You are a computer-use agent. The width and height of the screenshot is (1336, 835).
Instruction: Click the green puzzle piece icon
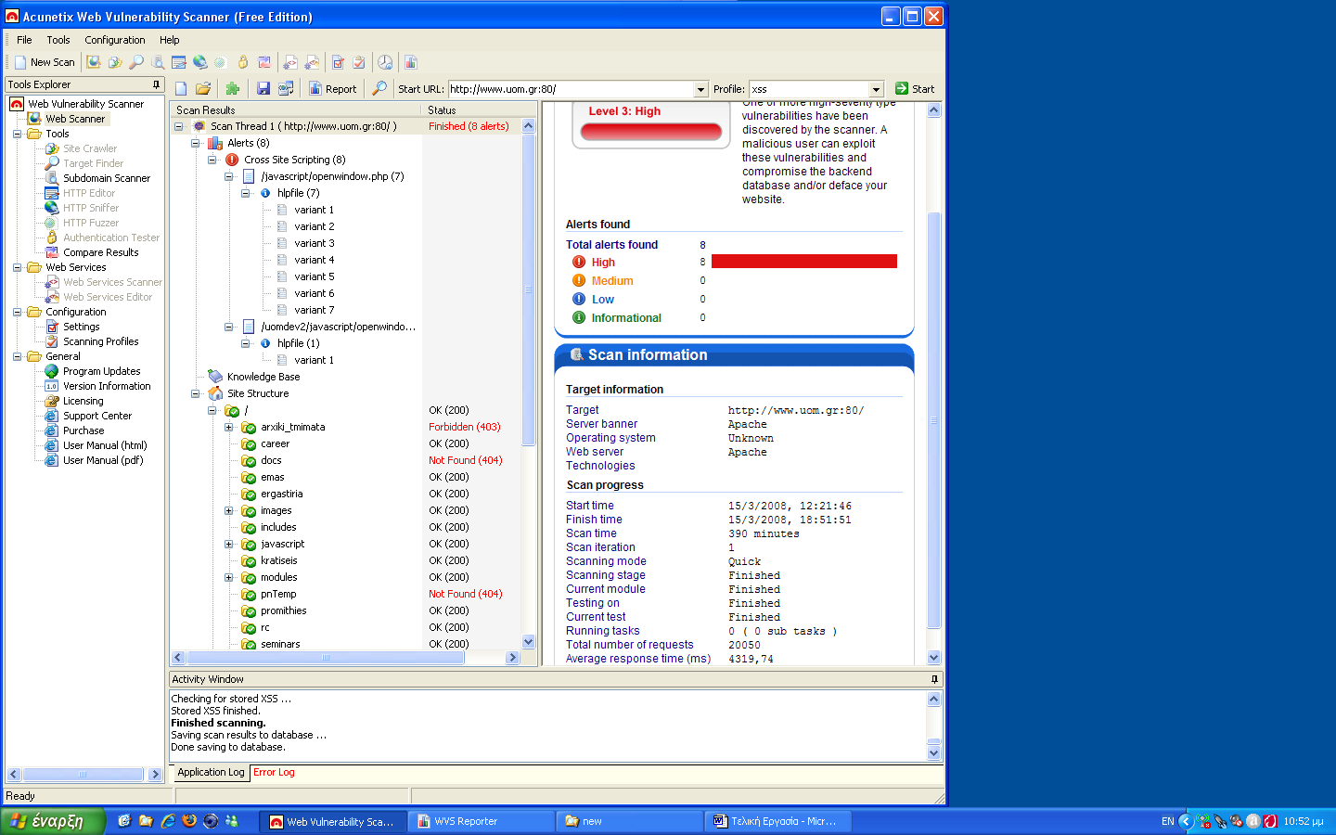click(232, 89)
